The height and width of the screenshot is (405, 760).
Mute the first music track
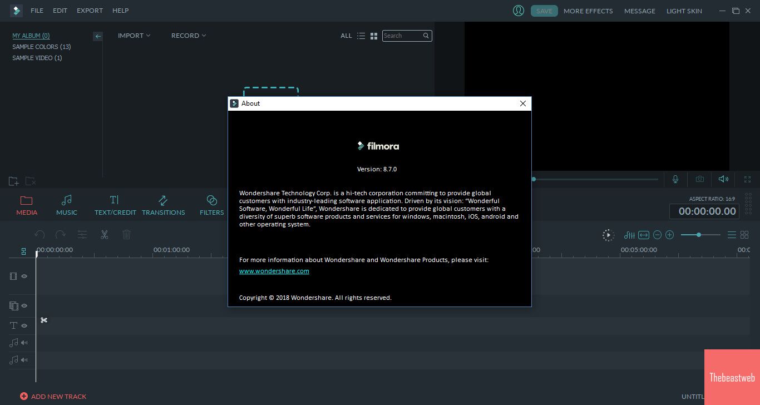24,343
